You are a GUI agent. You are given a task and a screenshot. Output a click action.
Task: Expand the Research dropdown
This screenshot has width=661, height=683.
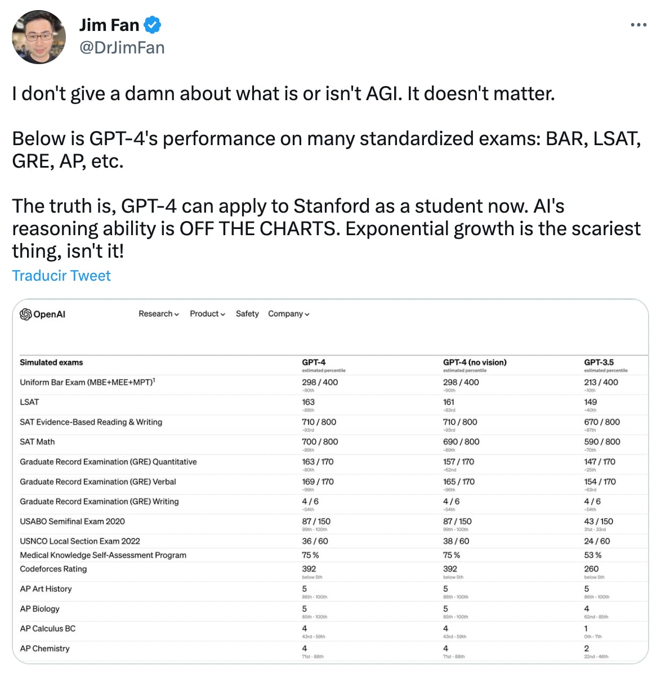tap(159, 314)
